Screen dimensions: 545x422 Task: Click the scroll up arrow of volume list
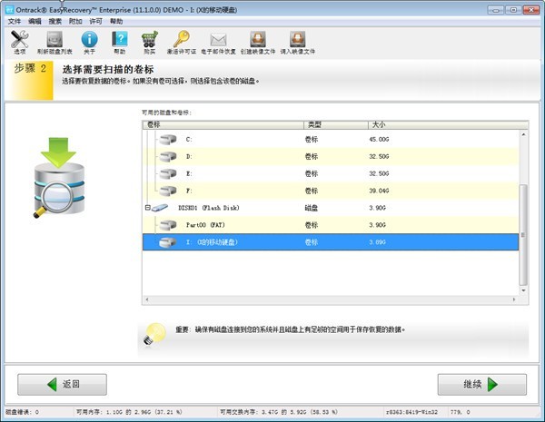point(523,134)
